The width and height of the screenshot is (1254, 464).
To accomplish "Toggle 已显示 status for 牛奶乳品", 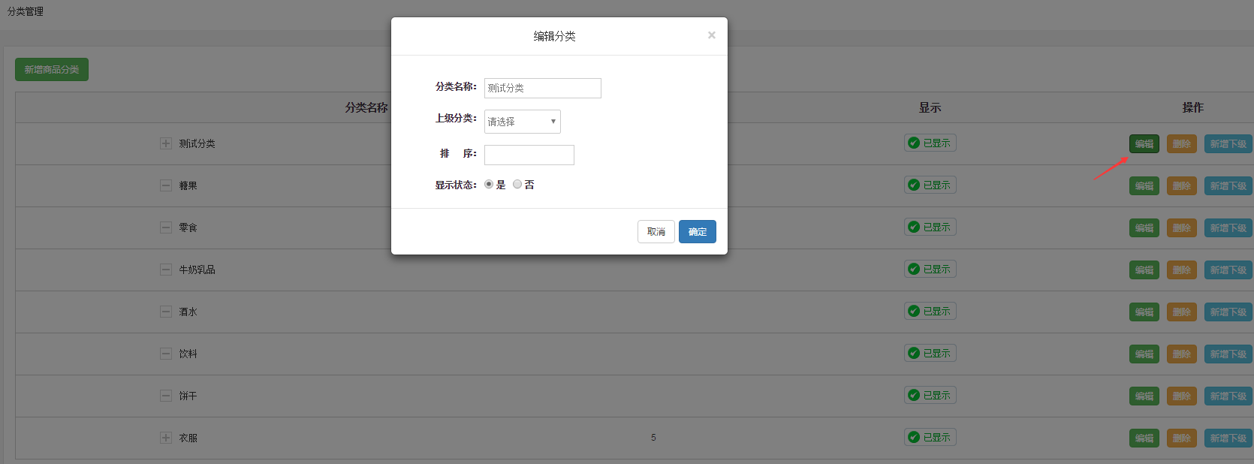I will [930, 269].
